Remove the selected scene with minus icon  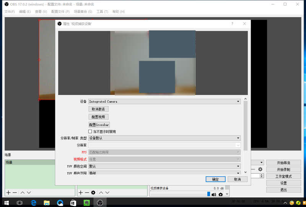[x=15, y=192]
